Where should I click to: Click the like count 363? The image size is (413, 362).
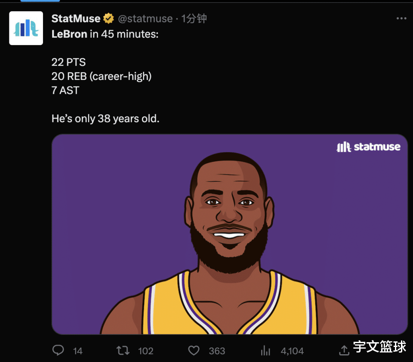tap(217, 351)
